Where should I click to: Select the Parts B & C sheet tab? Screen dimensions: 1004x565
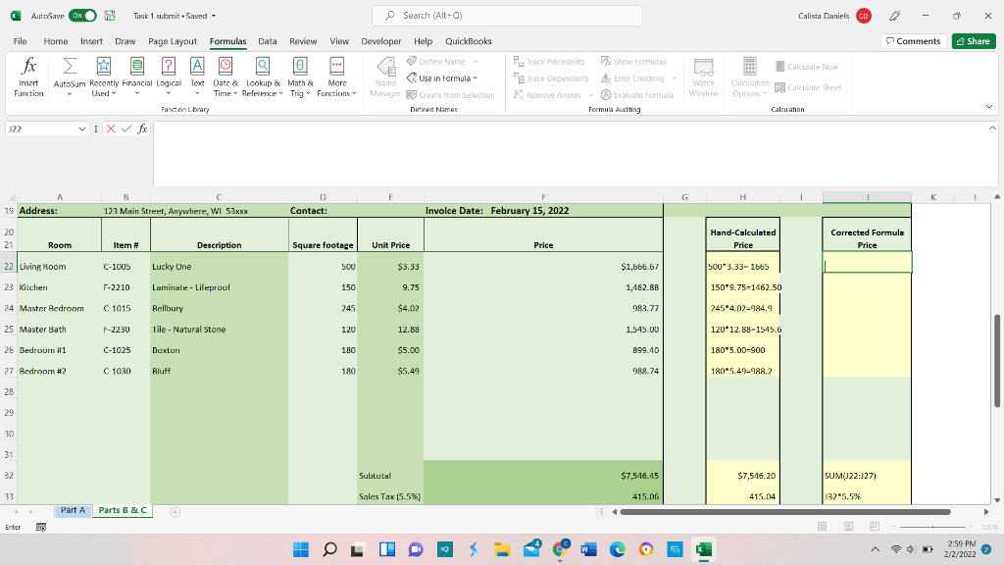pyautogui.click(x=122, y=510)
